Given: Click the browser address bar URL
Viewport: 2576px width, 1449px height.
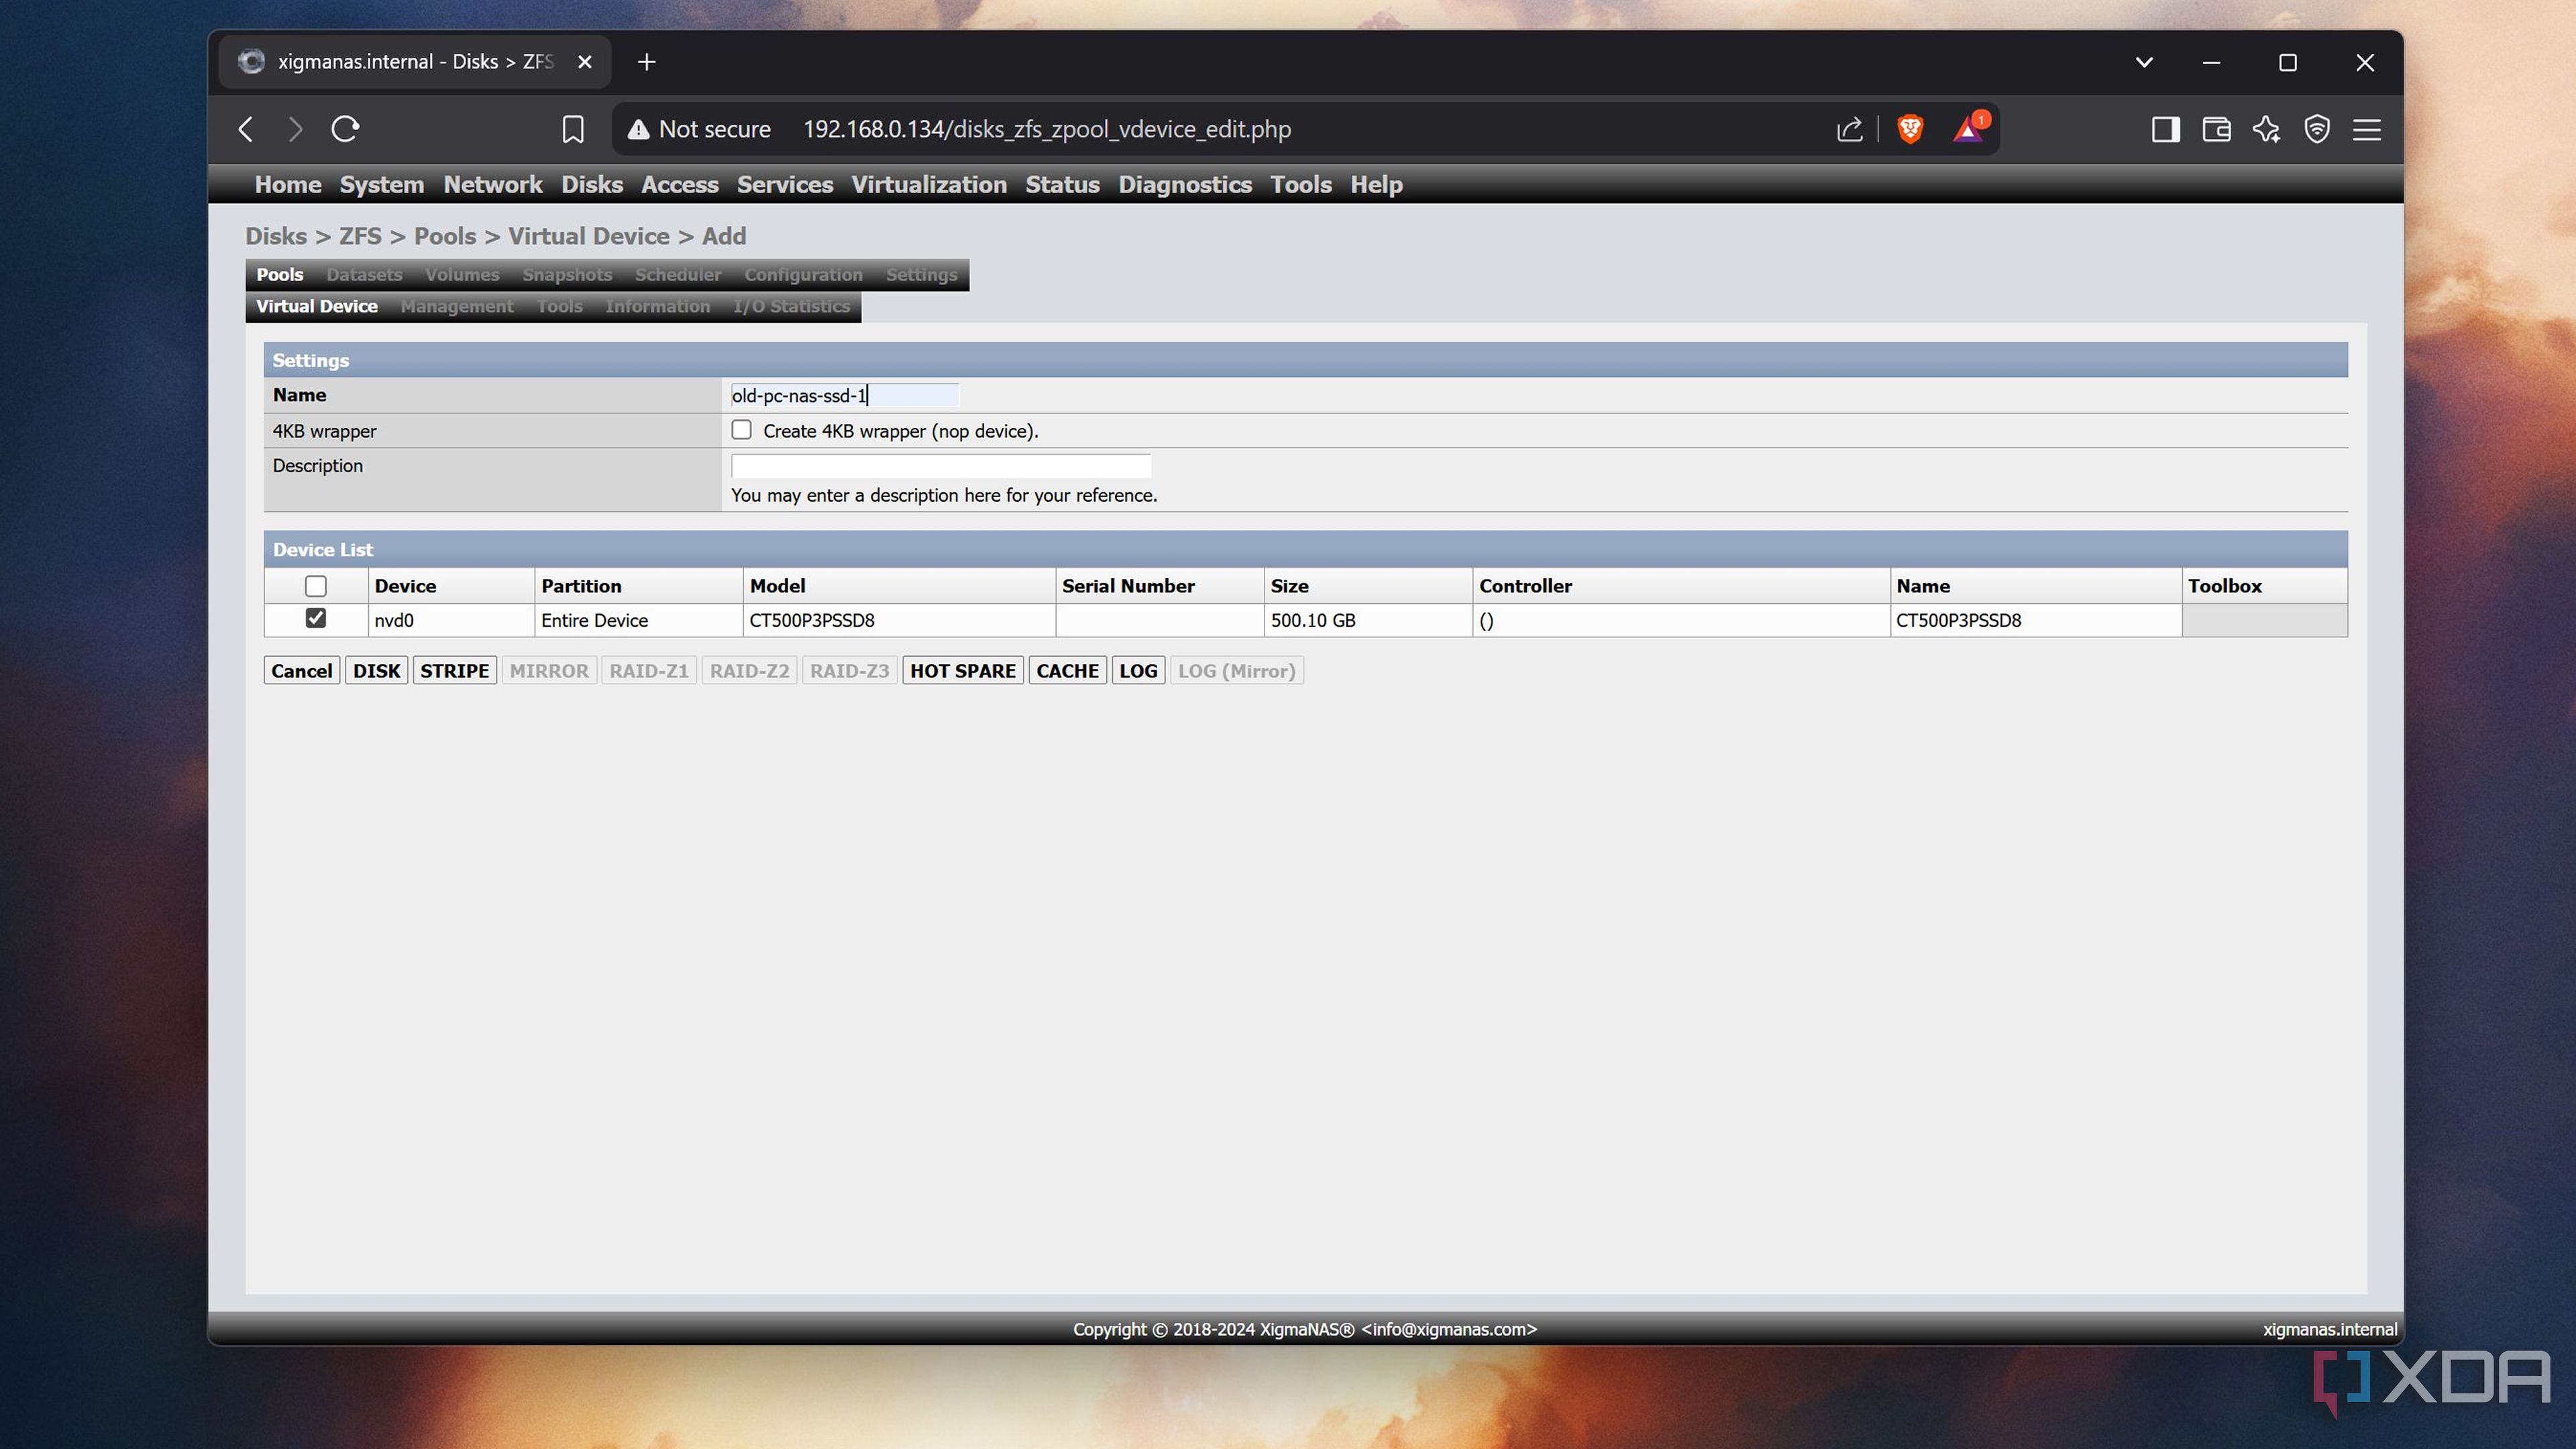Looking at the screenshot, I should [1047, 129].
